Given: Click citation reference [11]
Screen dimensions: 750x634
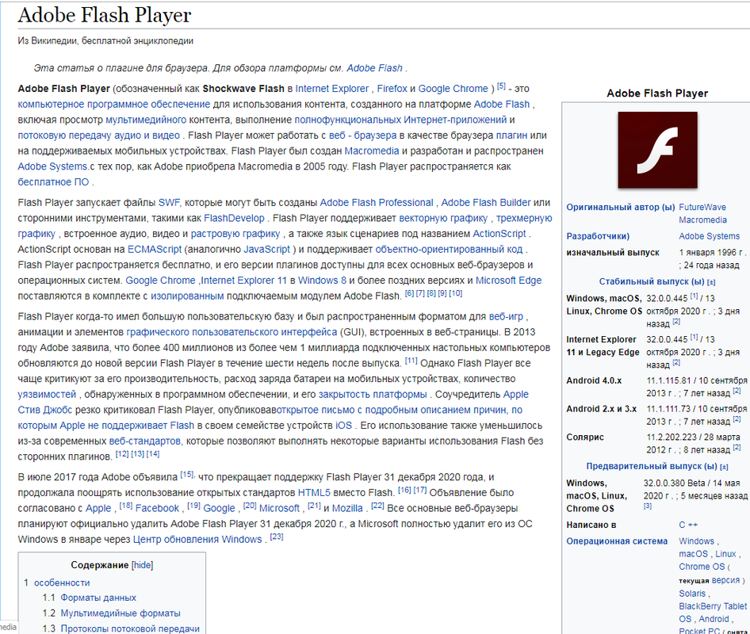Looking at the screenshot, I should tap(411, 361).
